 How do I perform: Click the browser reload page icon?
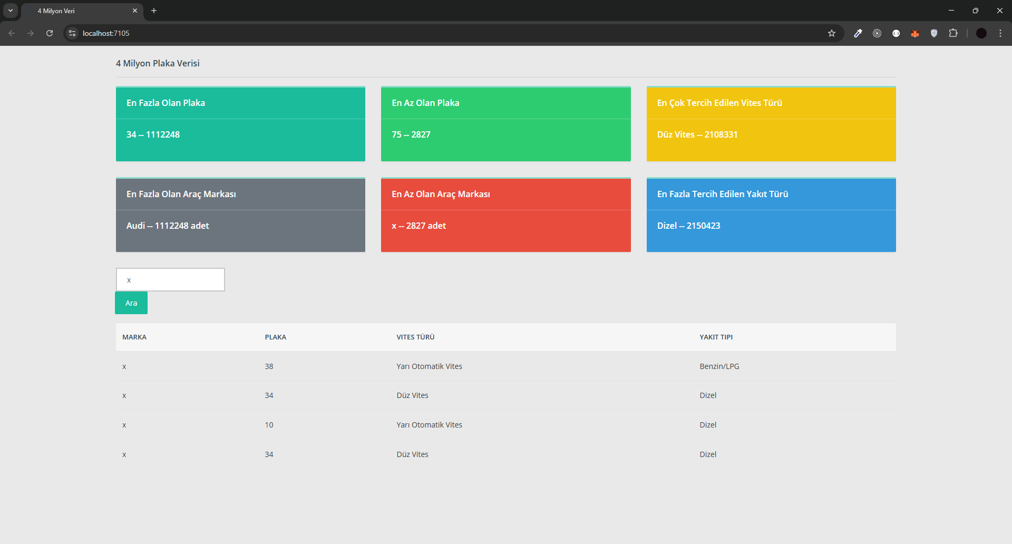pyautogui.click(x=50, y=33)
